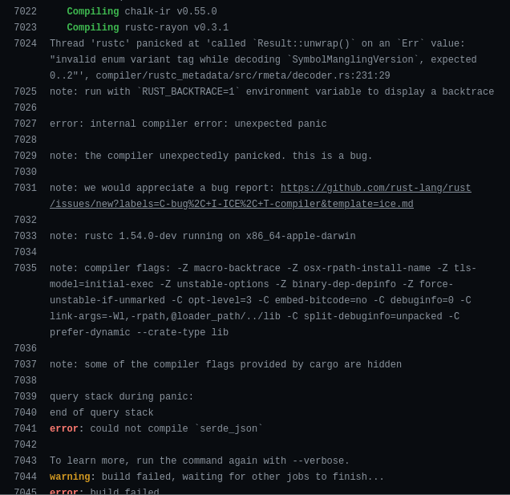The height and width of the screenshot is (495, 510).
Task: Click the green Compiling chalk-ir text
Action: [x=93, y=11]
